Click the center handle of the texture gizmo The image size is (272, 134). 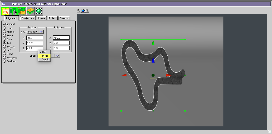(x=153, y=75)
